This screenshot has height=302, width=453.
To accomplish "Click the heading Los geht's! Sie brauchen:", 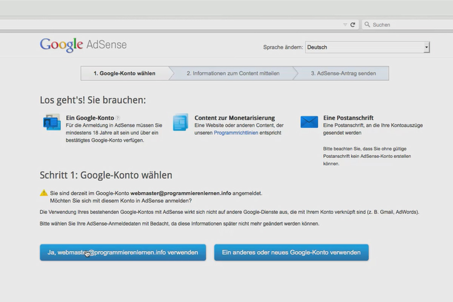I will tap(93, 100).
